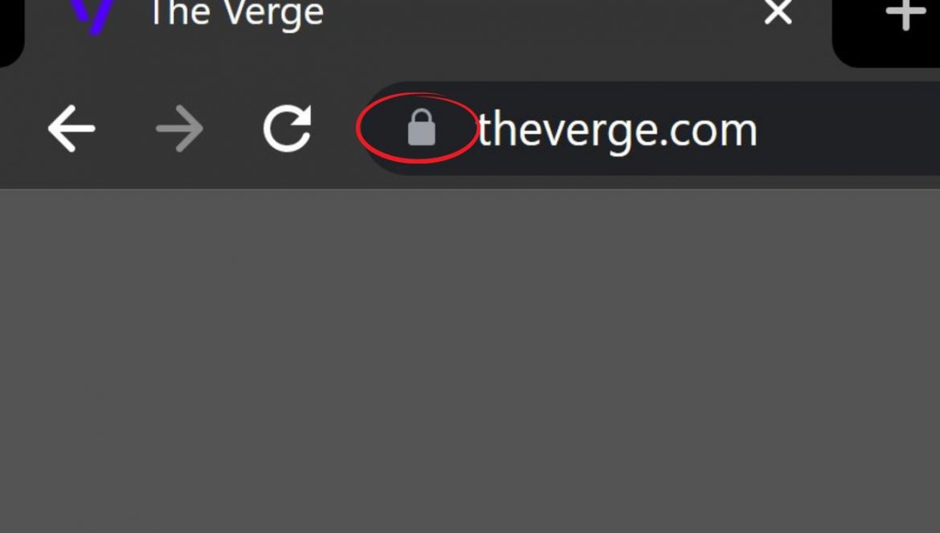Focus the address bar right of theverge.com
The width and height of the screenshot is (940, 533).
848,129
